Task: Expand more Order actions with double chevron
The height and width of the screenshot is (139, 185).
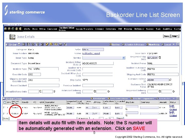Action: click(173, 44)
